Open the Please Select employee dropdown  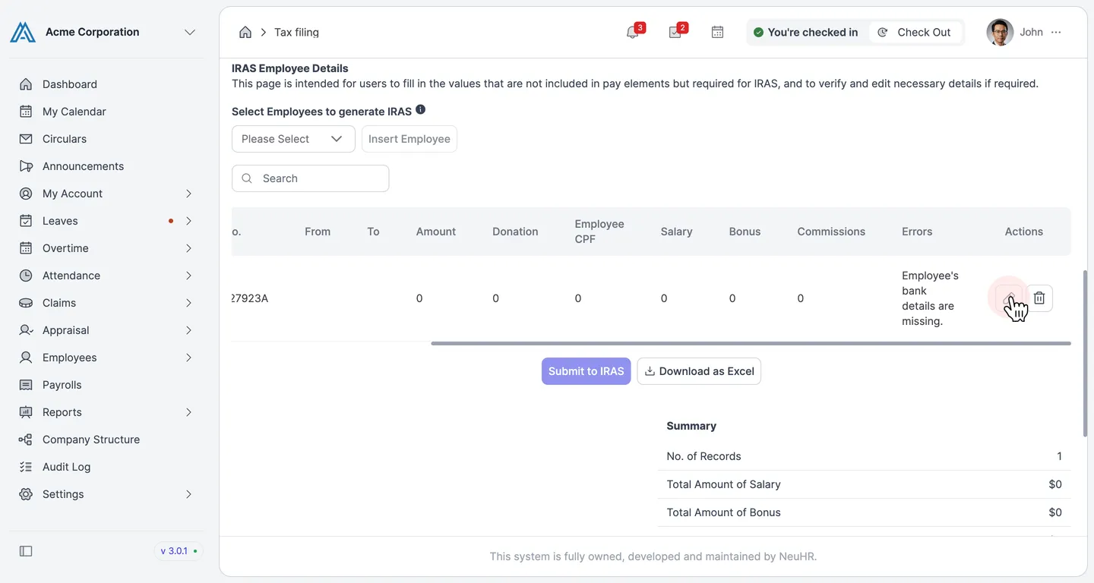[x=293, y=139]
